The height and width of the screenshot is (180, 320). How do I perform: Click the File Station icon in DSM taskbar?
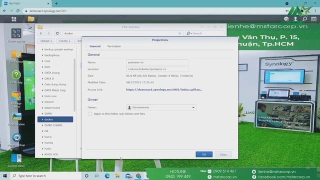(31, 19)
